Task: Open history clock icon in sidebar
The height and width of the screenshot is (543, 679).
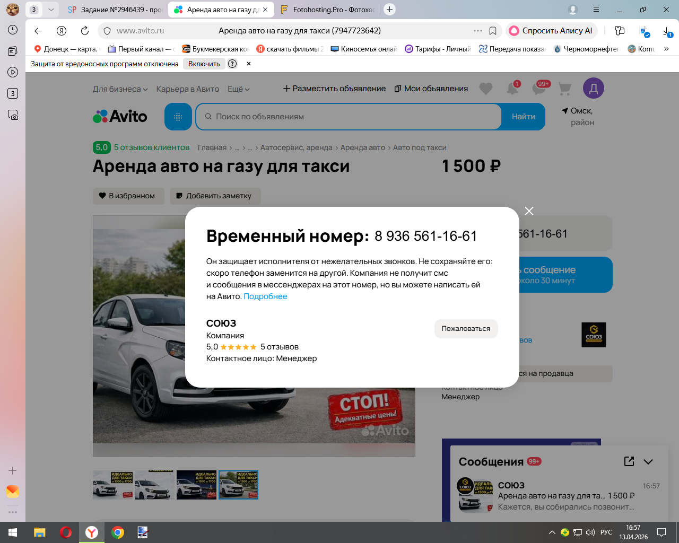Action: (13, 30)
